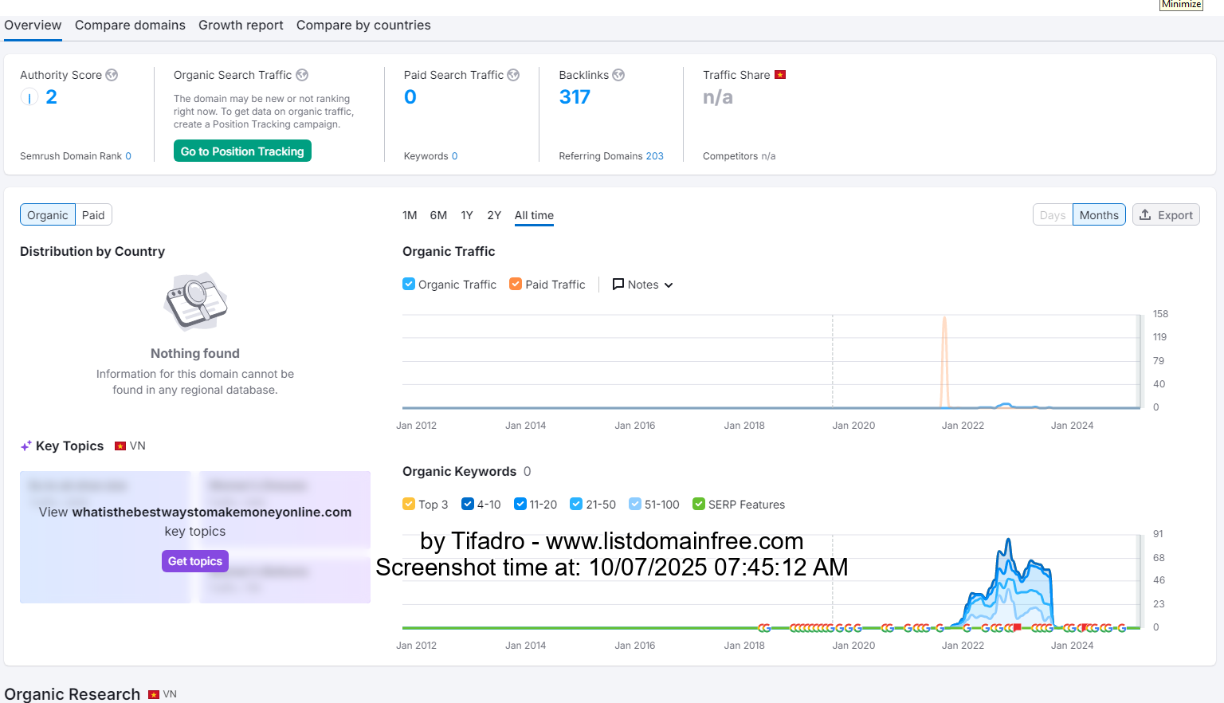The width and height of the screenshot is (1224, 703).
Task: Select the Organic toggle tab
Action: (x=48, y=215)
